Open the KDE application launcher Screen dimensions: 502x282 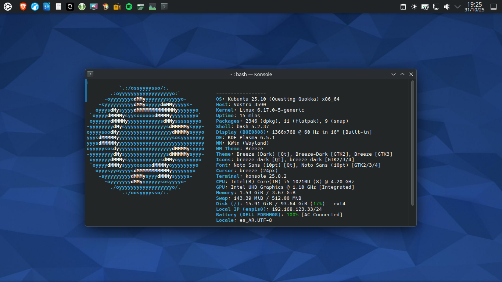[8, 7]
